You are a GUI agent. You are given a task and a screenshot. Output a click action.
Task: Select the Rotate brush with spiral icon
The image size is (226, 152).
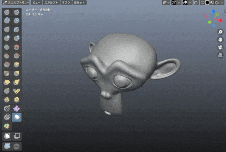point(17,100)
